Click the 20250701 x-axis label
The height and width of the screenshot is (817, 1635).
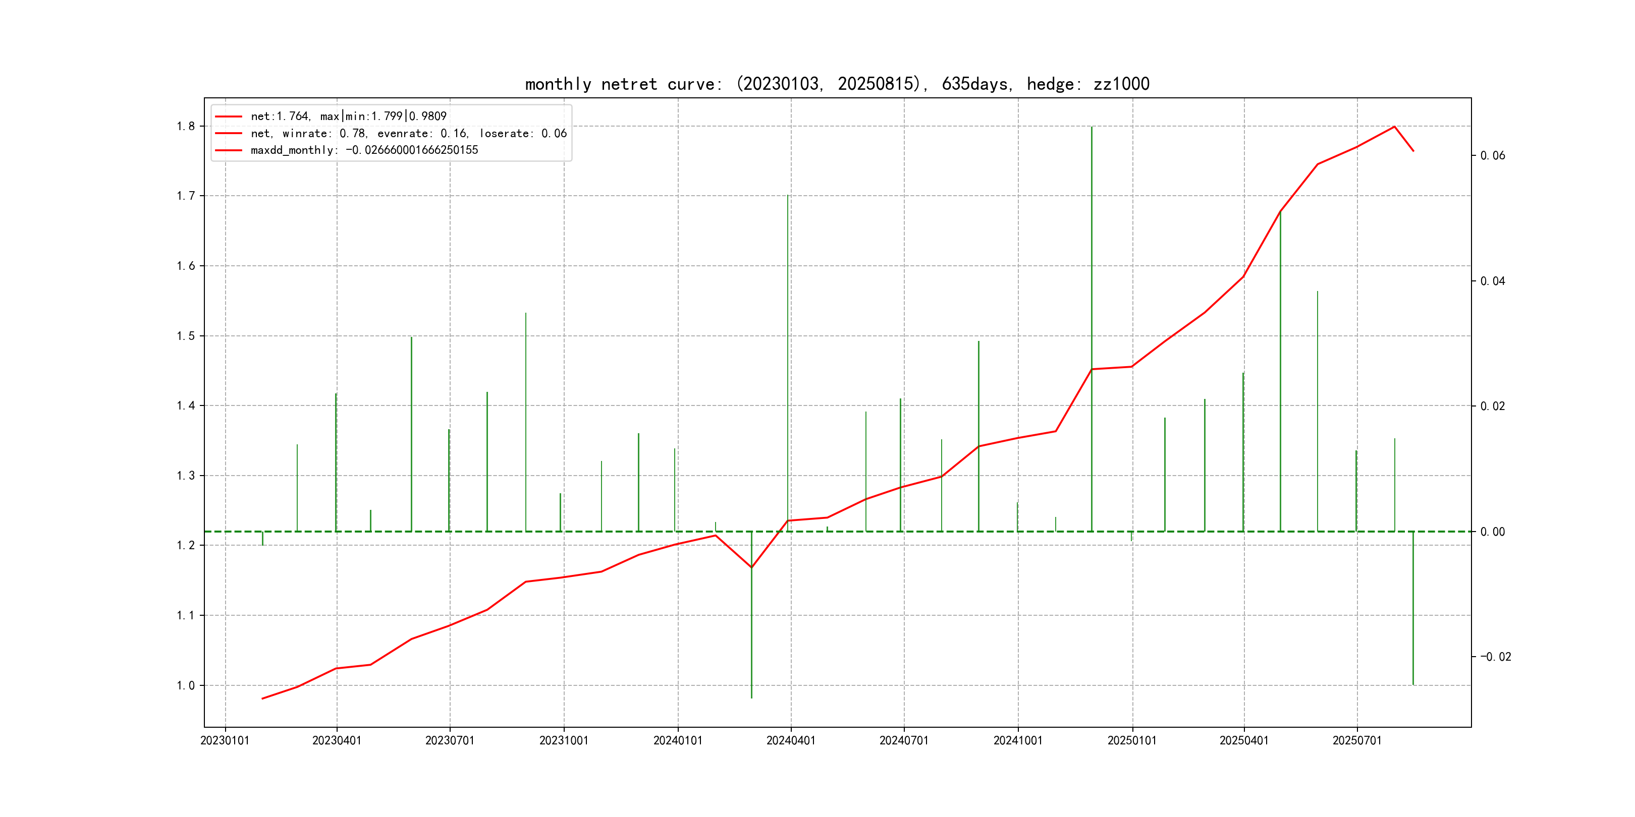(x=1356, y=741)
